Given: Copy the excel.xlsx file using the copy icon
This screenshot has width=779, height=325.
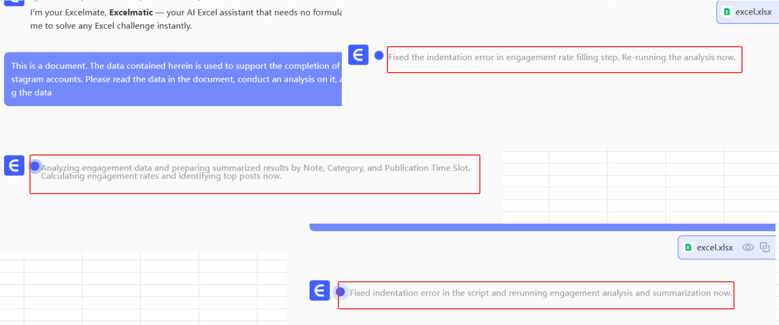Looking at the screenshot, I should pos(765,247).
